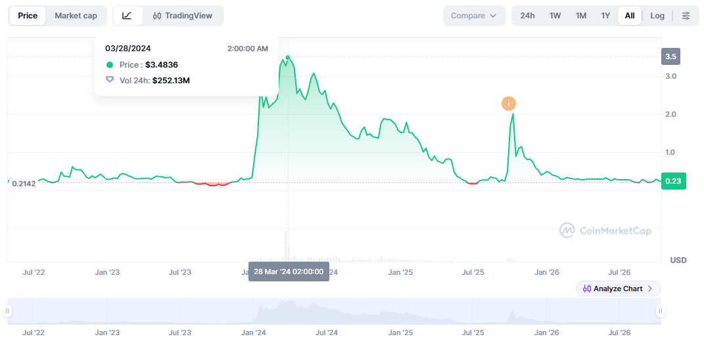This screenshot has height=343, width=704.
Task: Open the Analyze Chart button
Action: tap(618, 289)
